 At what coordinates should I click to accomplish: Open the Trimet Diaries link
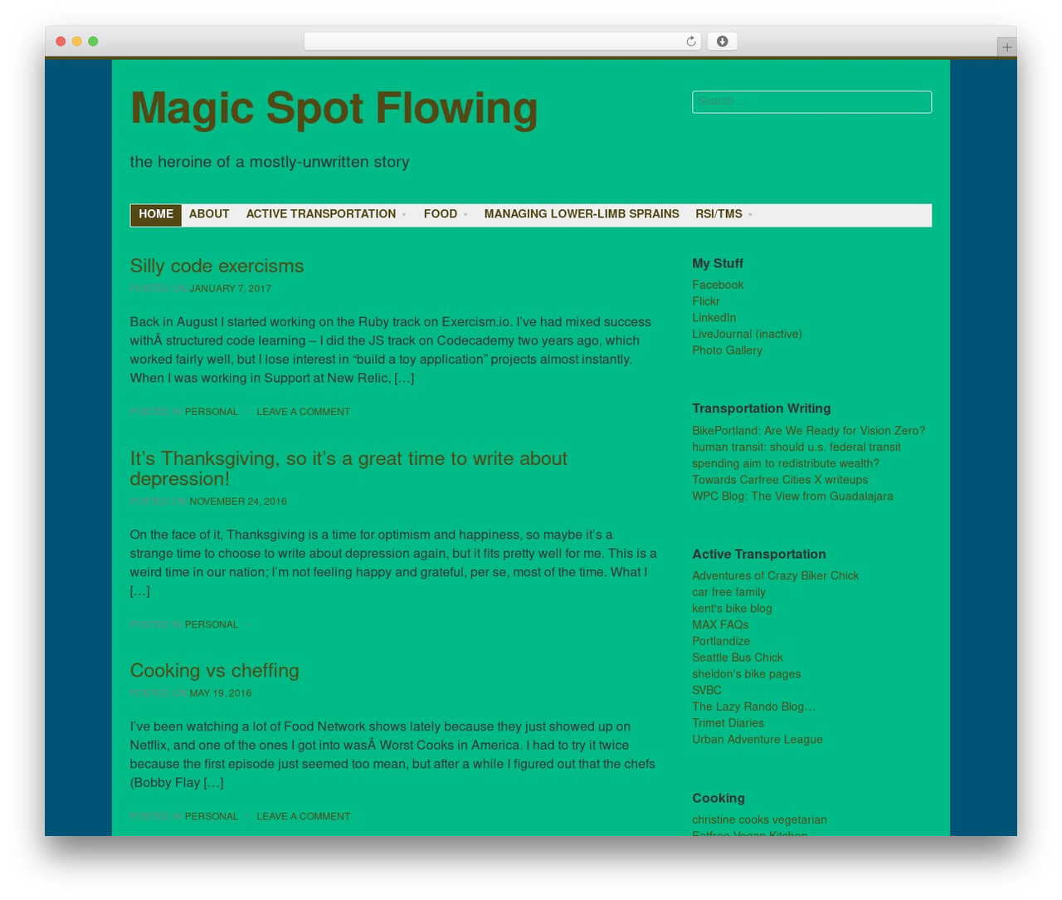(x=728, y=723)
